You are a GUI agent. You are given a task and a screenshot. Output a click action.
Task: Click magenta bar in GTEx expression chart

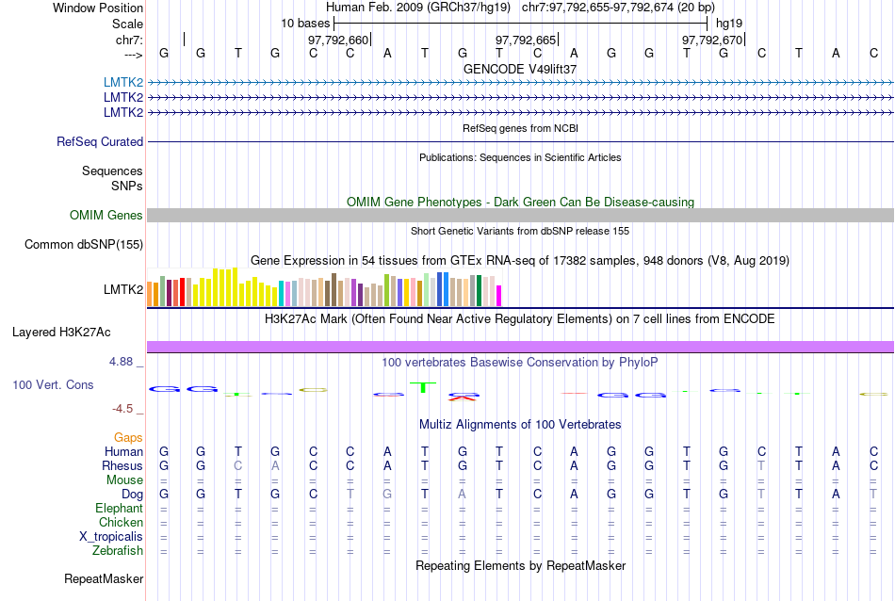pos(499,296)
